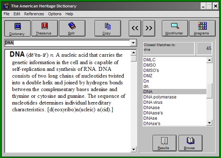Click into the DNA search field
The height and width of the screenshot is (158, 221).
click(67, 43)
